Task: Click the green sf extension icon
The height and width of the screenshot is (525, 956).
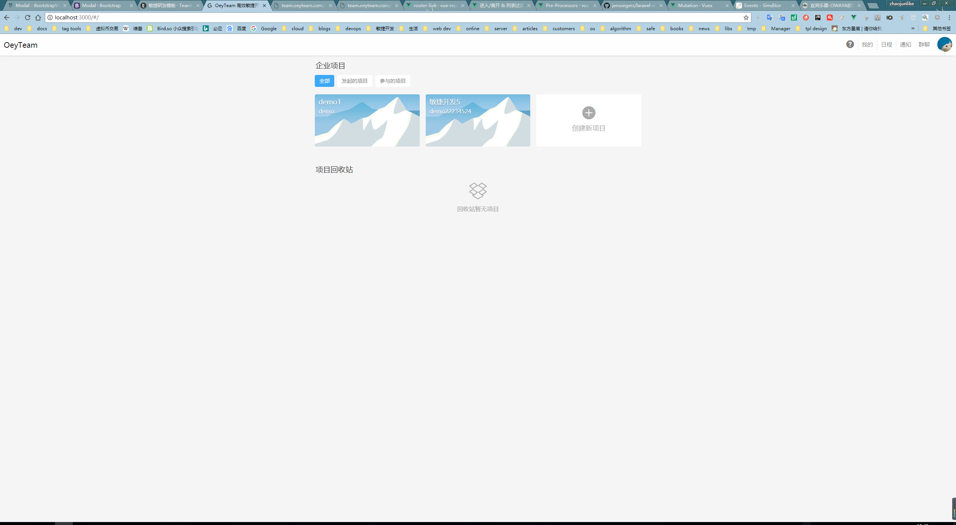Action: coord(794,18)
